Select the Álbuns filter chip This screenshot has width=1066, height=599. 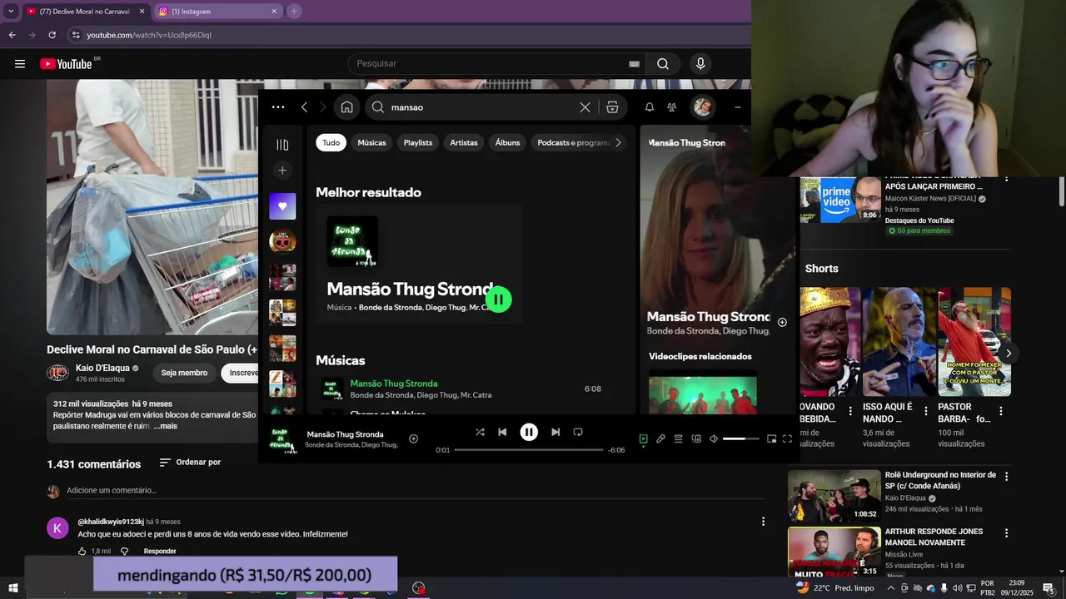(x=507, y=142)
